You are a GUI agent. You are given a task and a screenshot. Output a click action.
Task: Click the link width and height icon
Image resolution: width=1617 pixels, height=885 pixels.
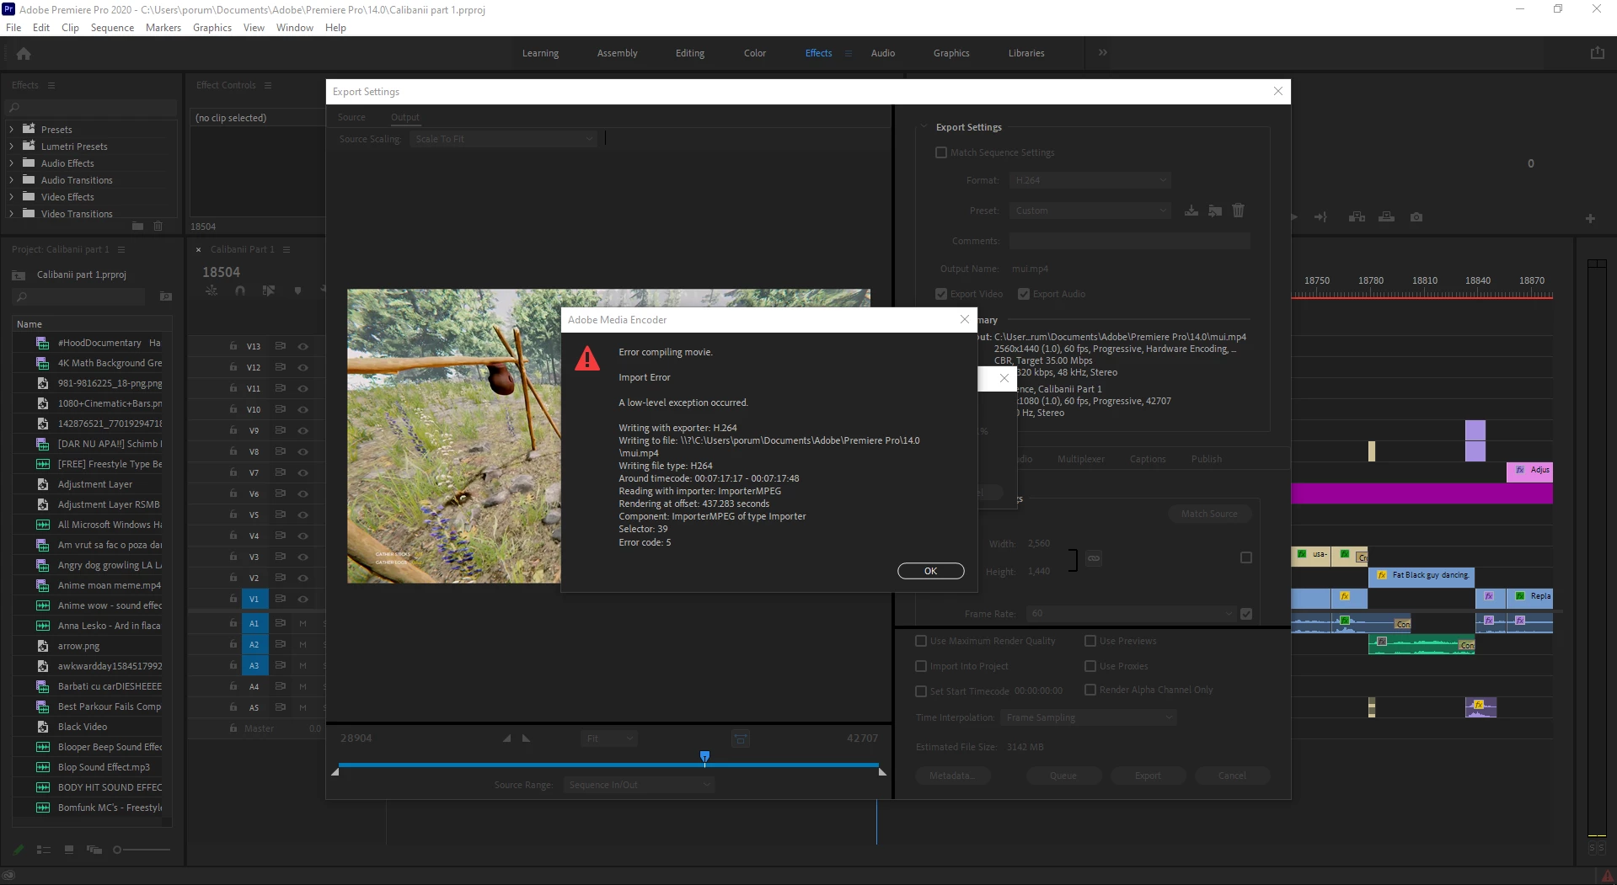pyautogui.click(x=1093, y=558)
